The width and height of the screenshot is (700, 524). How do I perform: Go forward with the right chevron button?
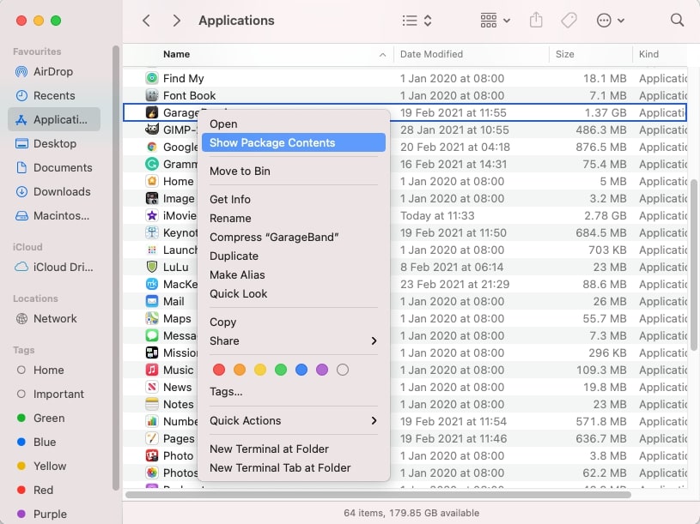tap(177, 21)
